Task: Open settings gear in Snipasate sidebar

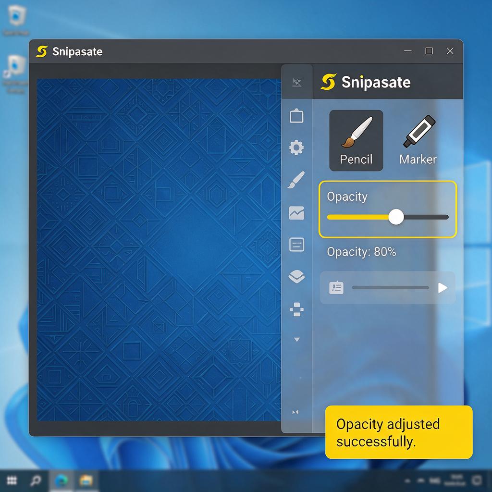Action: 296,148
